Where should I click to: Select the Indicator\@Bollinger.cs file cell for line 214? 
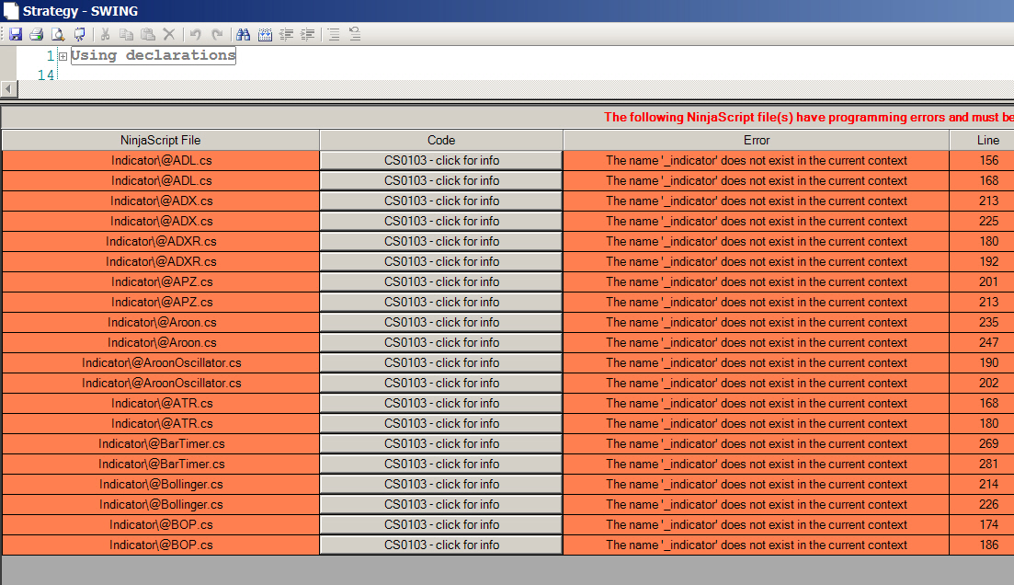(x=161, y=484)
